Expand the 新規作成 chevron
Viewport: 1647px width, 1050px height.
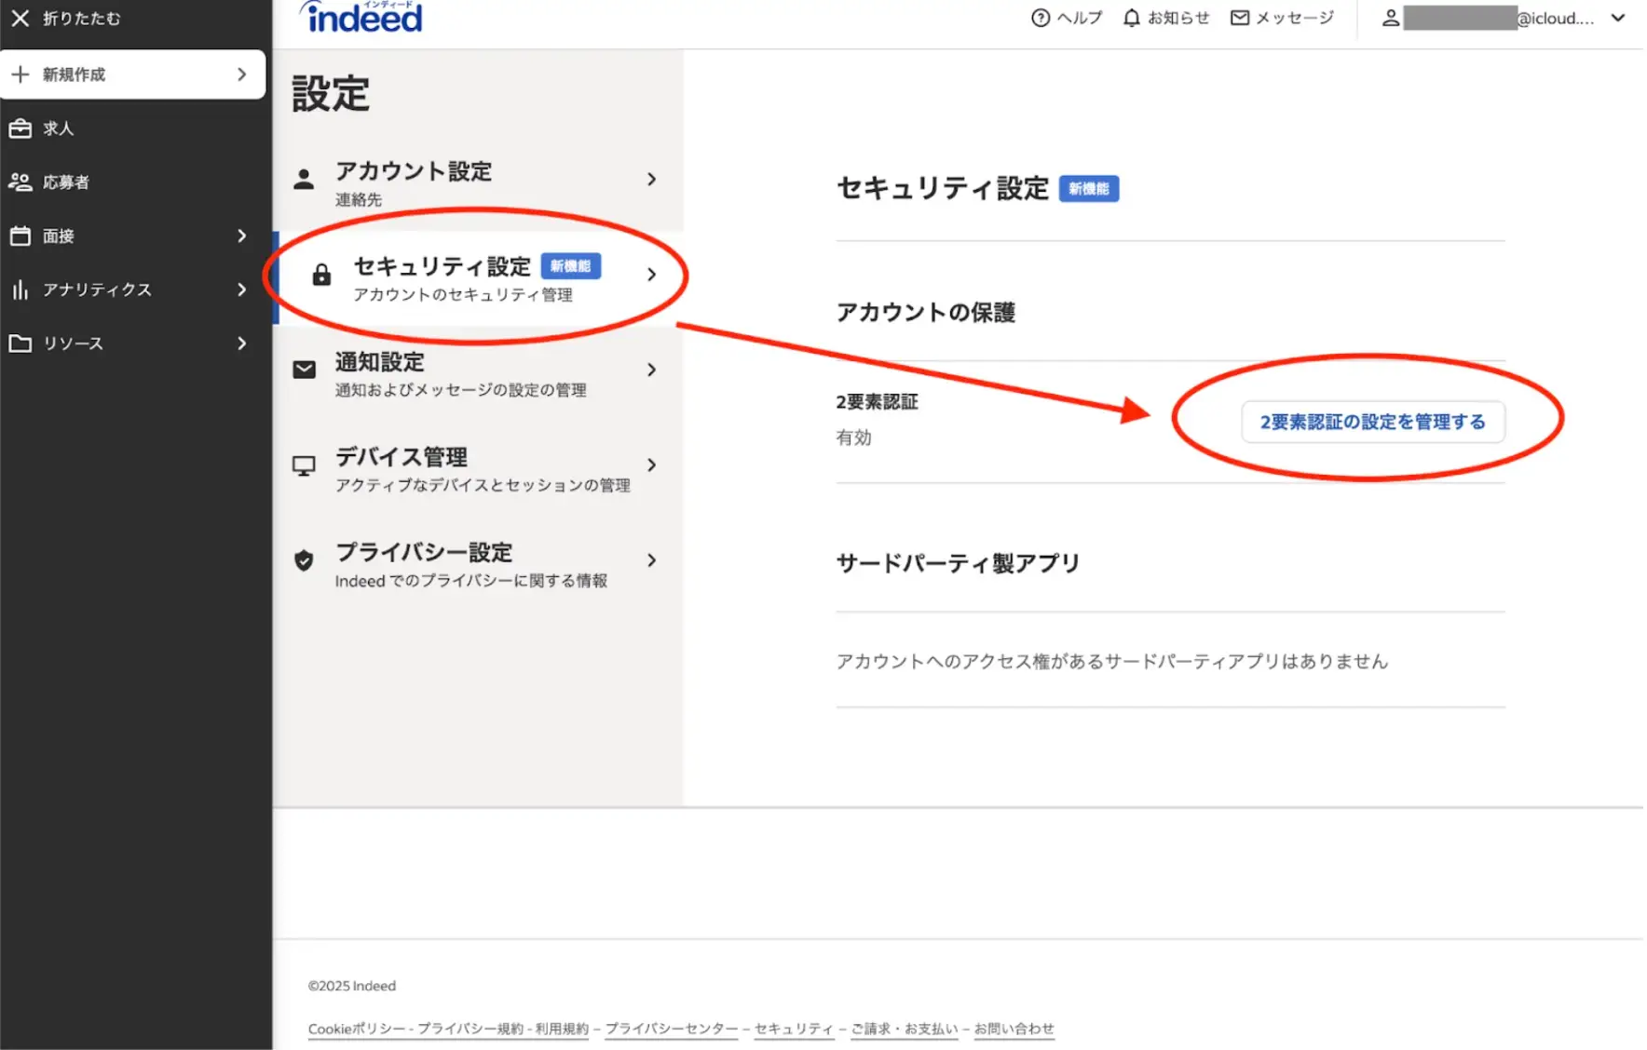click(242, 74)
